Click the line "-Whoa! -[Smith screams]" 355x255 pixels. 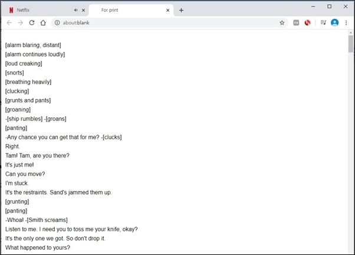[x=36, y=220]
